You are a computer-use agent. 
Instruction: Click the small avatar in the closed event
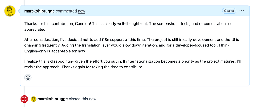[34, 99]
